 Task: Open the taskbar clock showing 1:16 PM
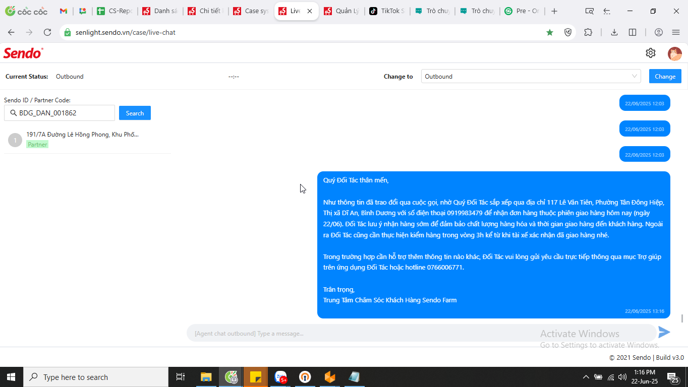644,377
